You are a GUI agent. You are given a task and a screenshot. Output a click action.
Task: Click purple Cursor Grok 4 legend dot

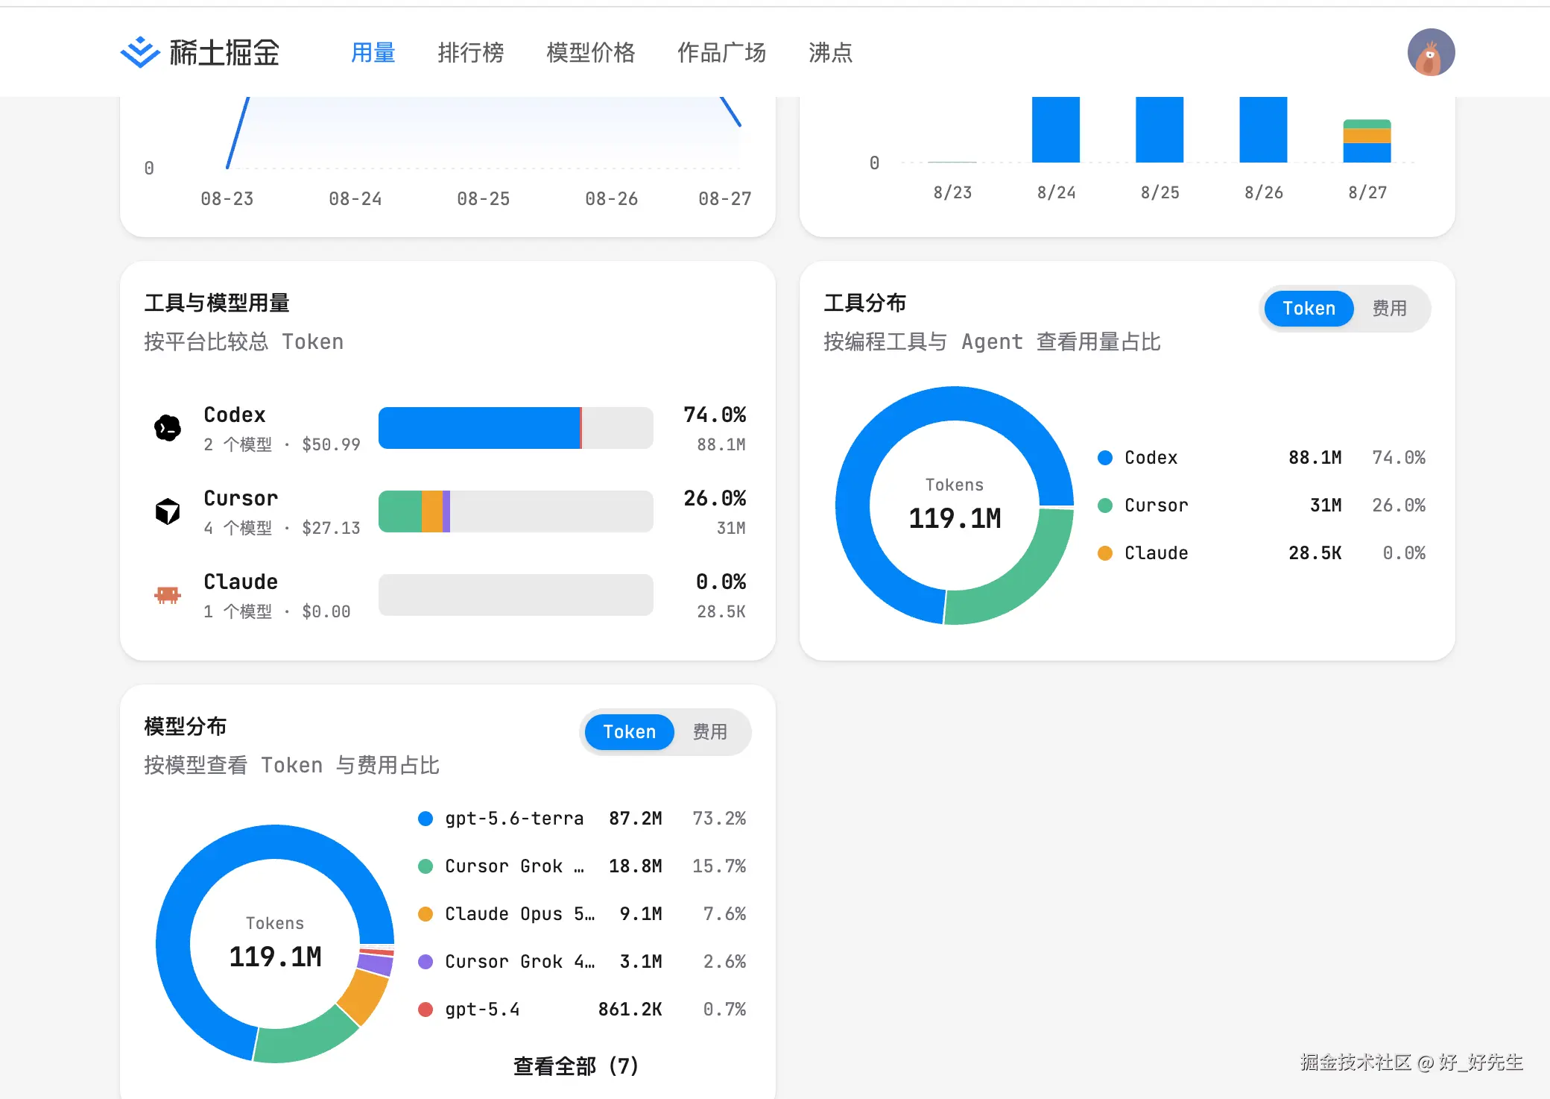426,962
